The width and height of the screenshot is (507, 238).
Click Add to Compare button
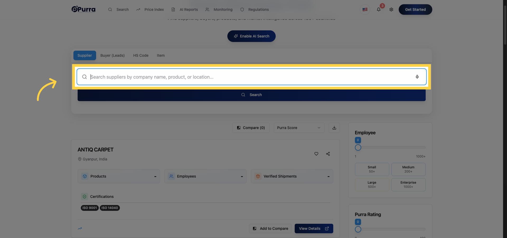pos(270,229)
